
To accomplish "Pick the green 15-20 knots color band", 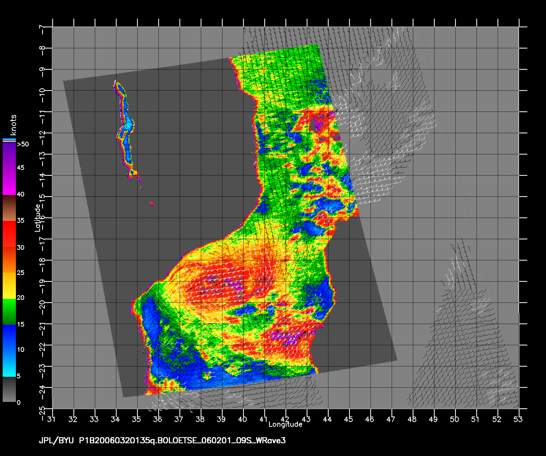I will pos(9,312).
